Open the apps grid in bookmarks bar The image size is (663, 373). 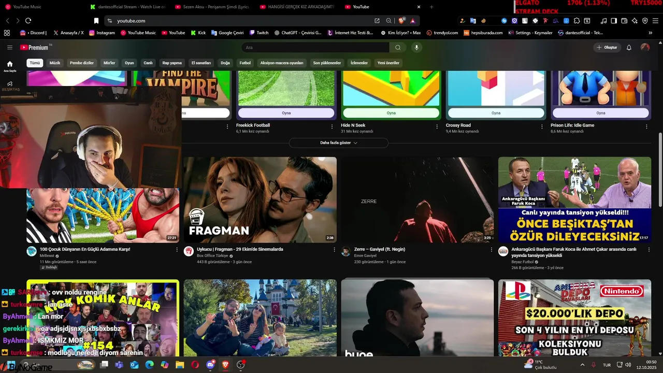7,33
